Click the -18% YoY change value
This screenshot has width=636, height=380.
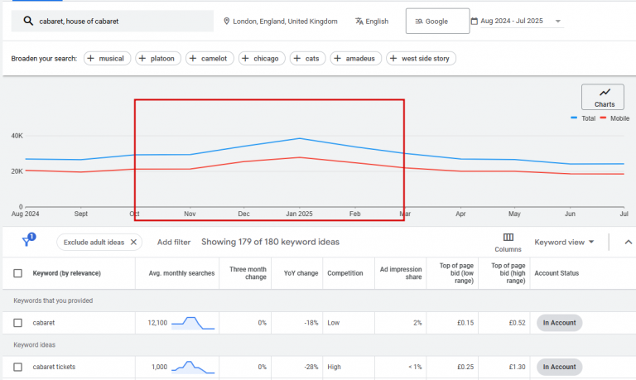point(311,323)
